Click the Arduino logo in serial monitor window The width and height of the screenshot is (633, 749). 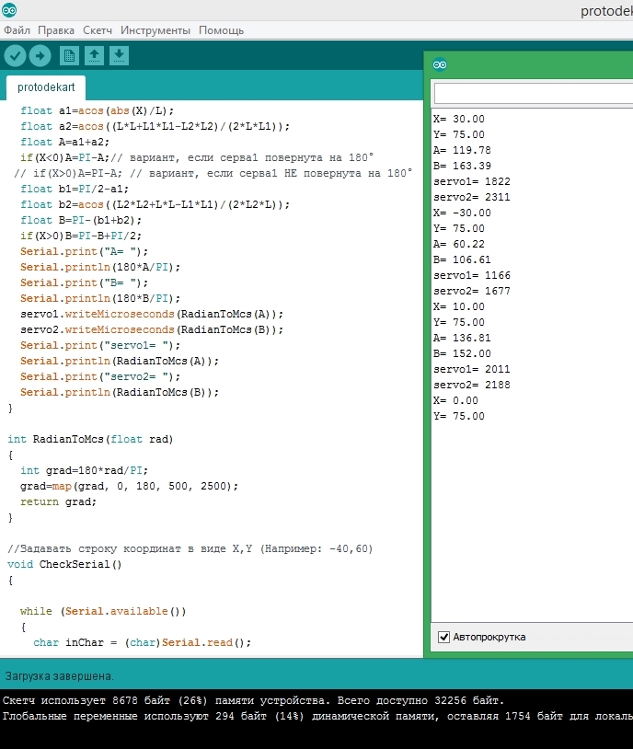(x=440, y=64)
